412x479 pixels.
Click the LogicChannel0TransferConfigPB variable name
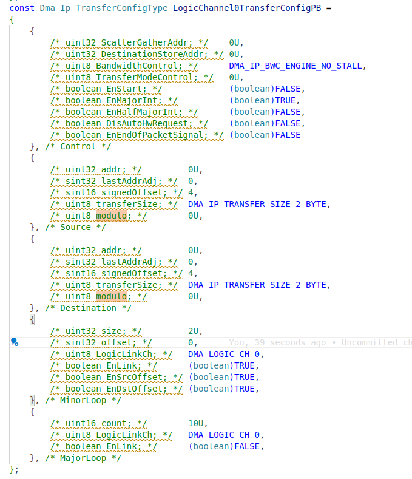tap(247, 8)
